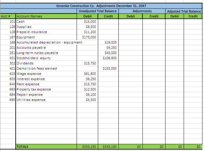This screenshot has height=151, width=204.
Task: Select the Unadjusted Trial Balance header cell
Action: click(98, 11)
